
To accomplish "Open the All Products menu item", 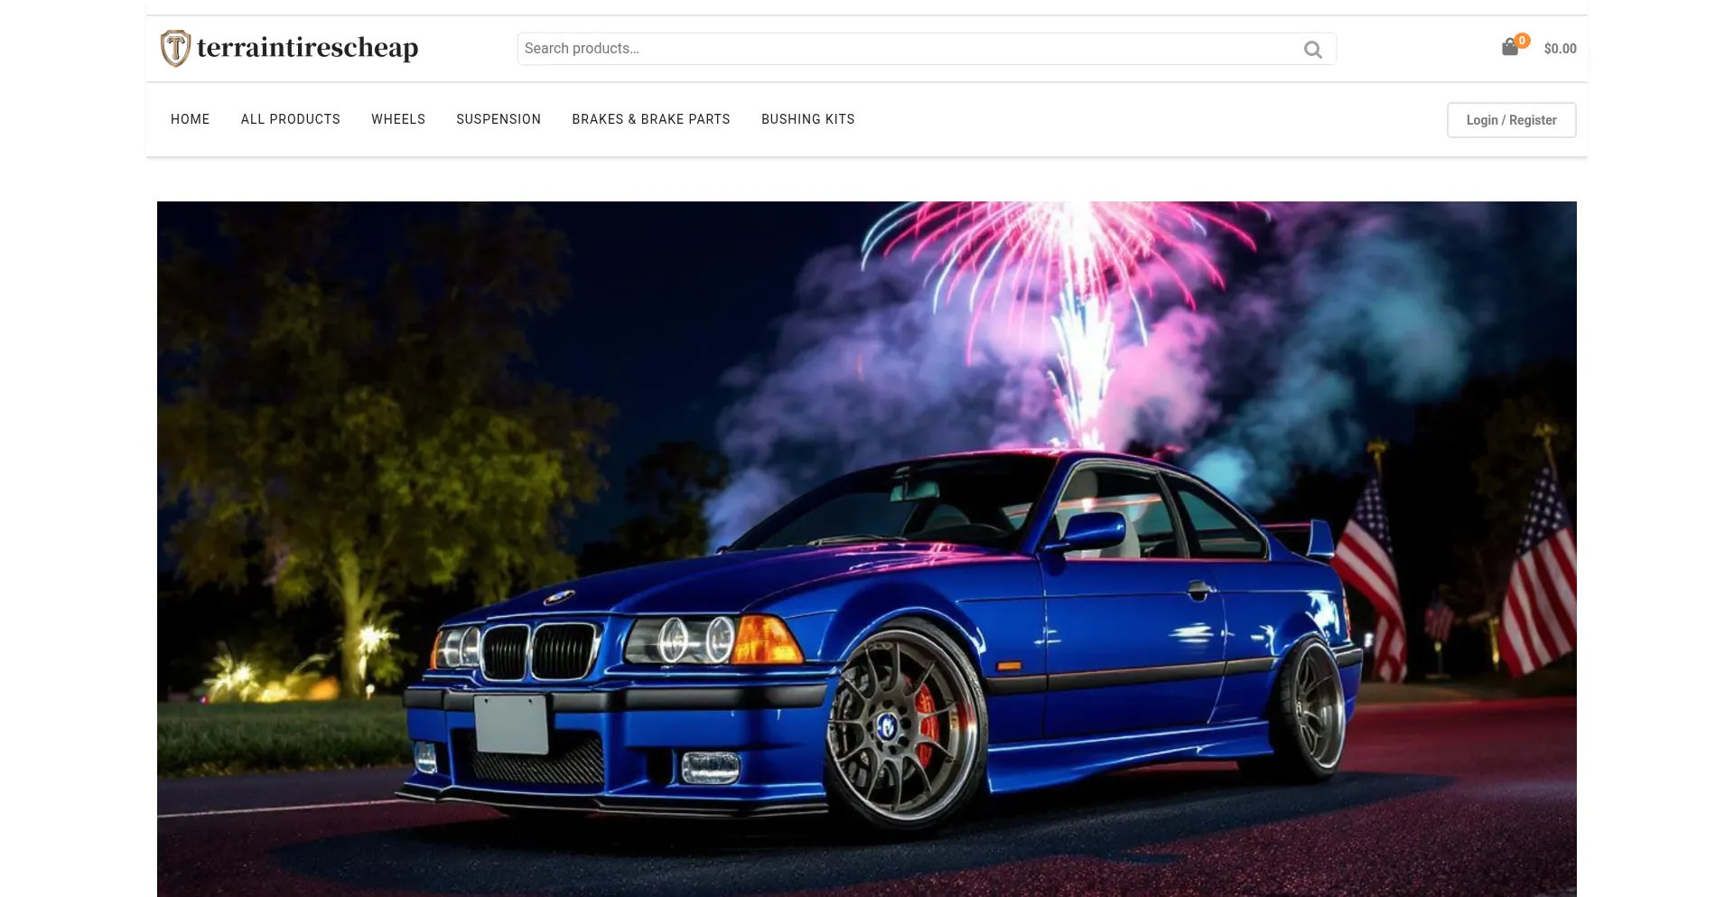I will click(x=290, y=119).
